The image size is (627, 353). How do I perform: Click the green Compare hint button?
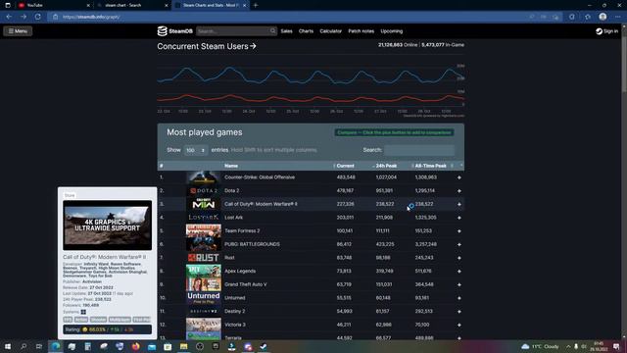[x=394, y=132]
